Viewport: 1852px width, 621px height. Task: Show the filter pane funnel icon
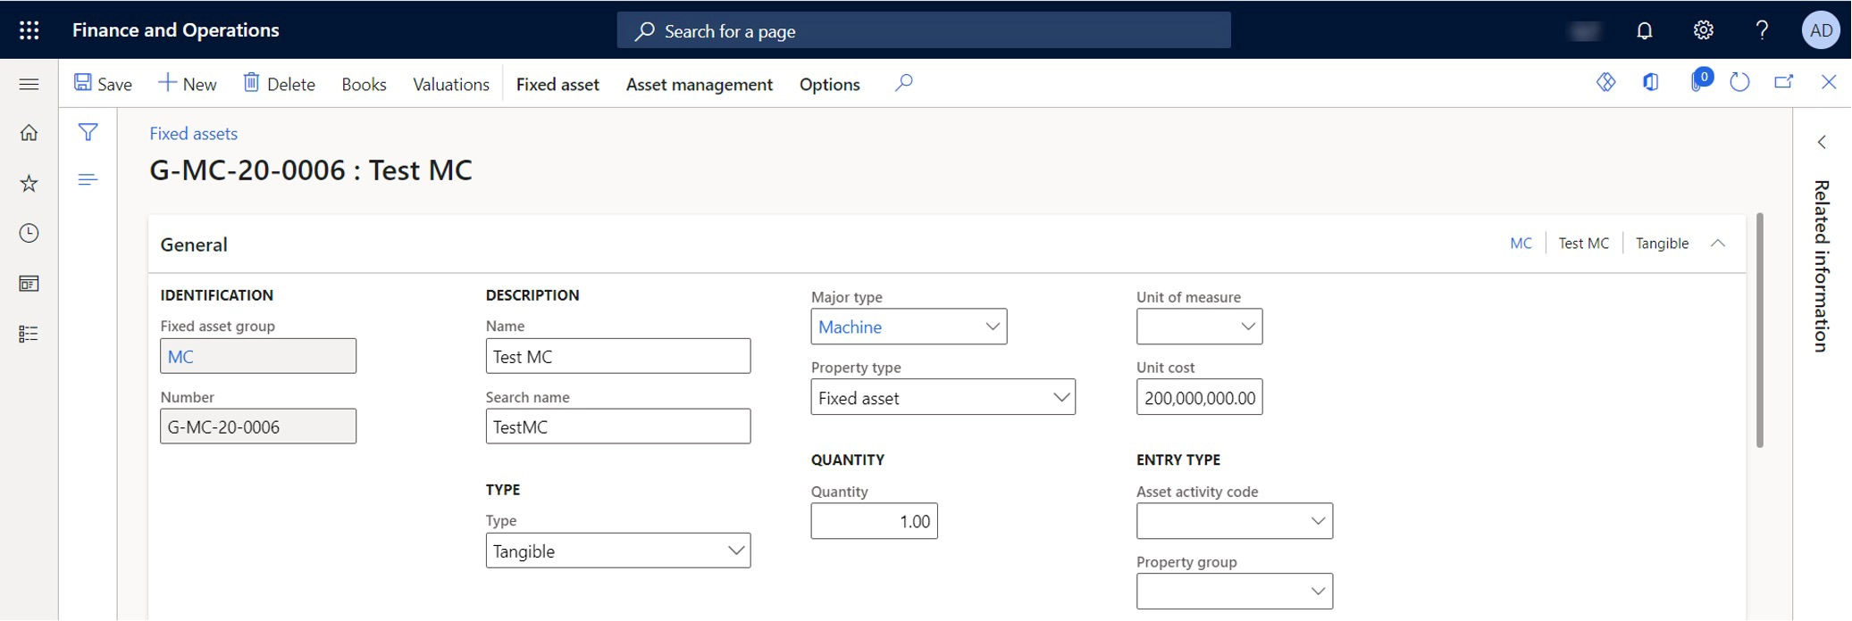click(88, 132)
